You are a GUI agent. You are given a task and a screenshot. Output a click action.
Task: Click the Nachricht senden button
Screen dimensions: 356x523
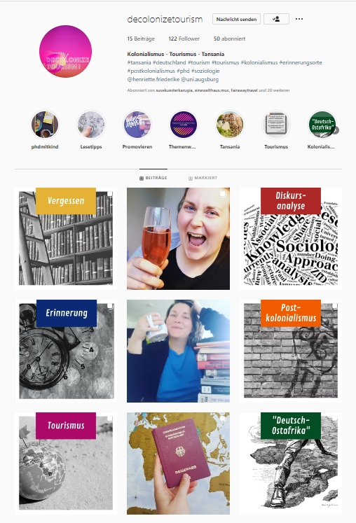tap(236, 19)
